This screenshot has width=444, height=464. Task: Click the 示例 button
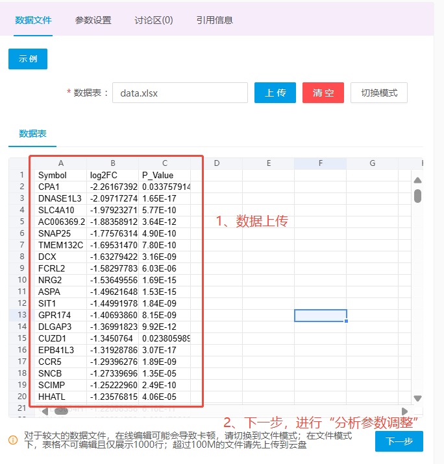point(28,59)
